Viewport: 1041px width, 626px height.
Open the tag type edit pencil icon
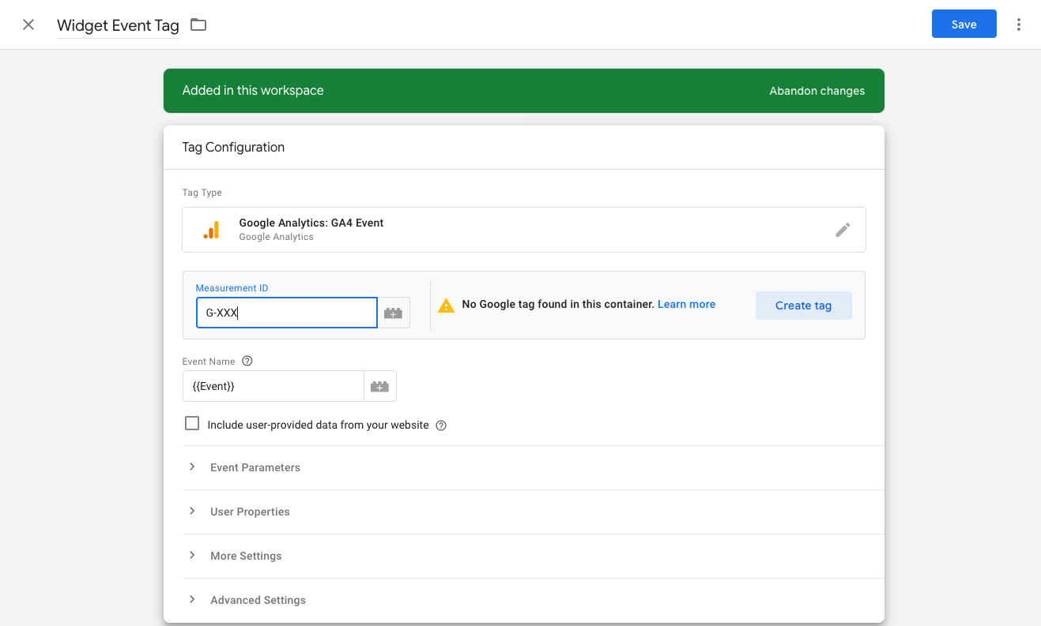843,229
